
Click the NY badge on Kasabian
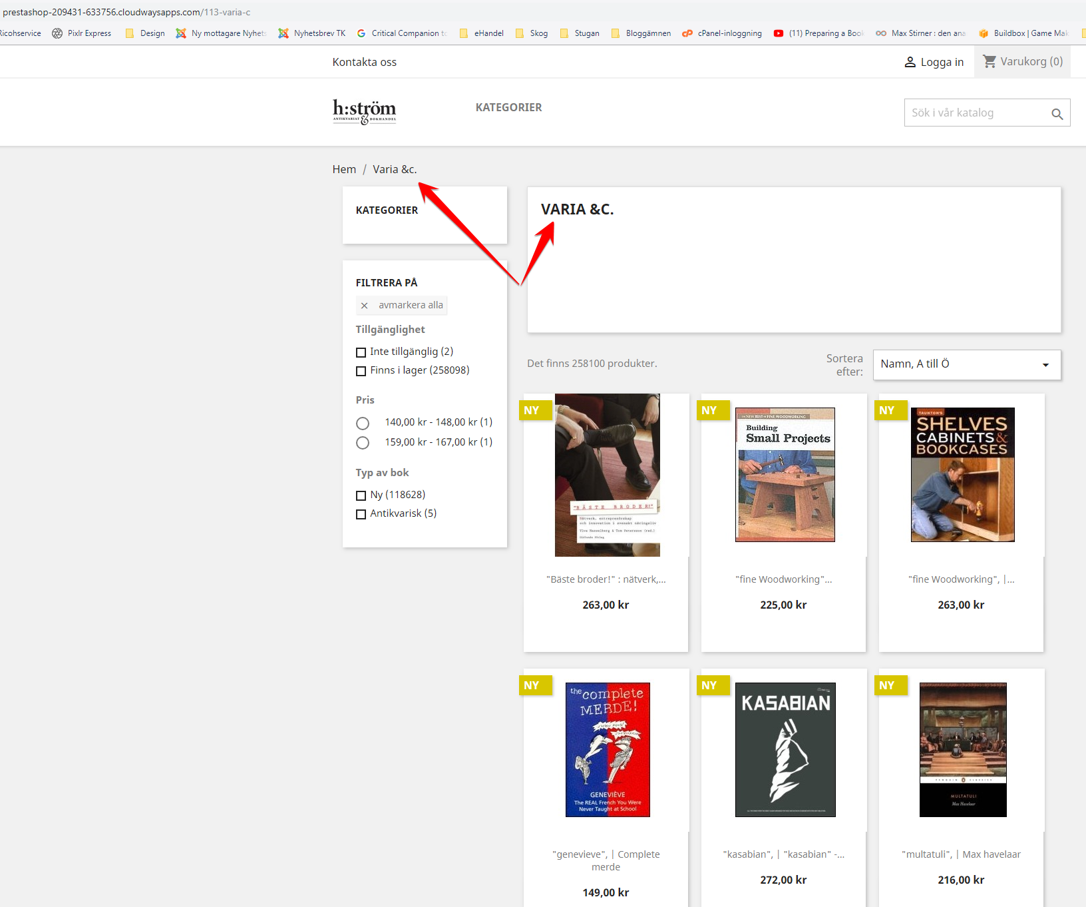pos(713,685)
